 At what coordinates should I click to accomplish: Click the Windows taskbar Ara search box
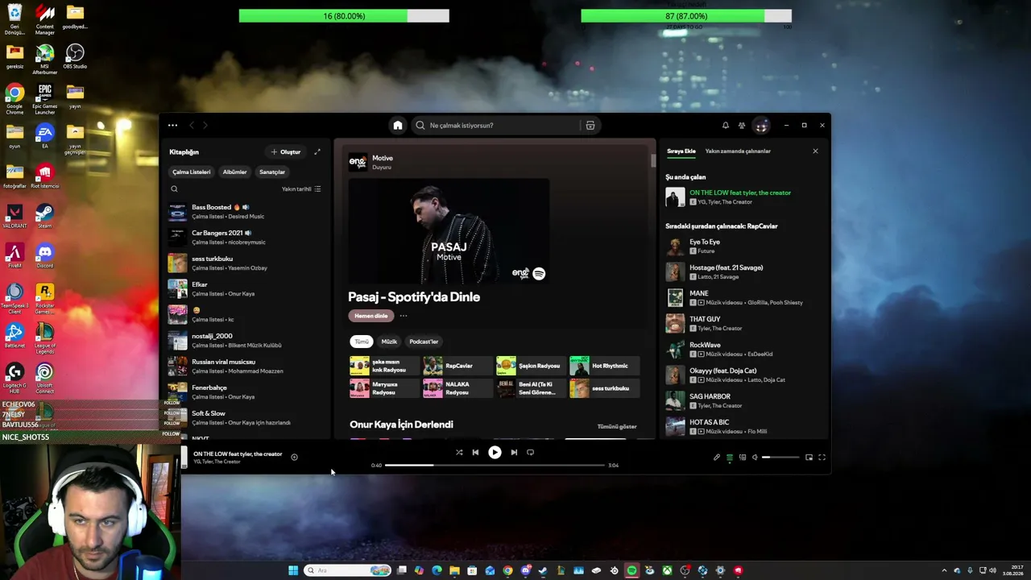click(347, 570)
